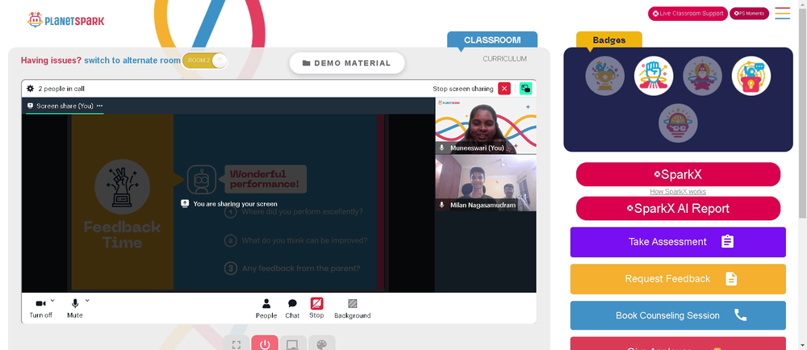Click the '2 people in call' text
The image size is (807, 350).
pos(61,89)
